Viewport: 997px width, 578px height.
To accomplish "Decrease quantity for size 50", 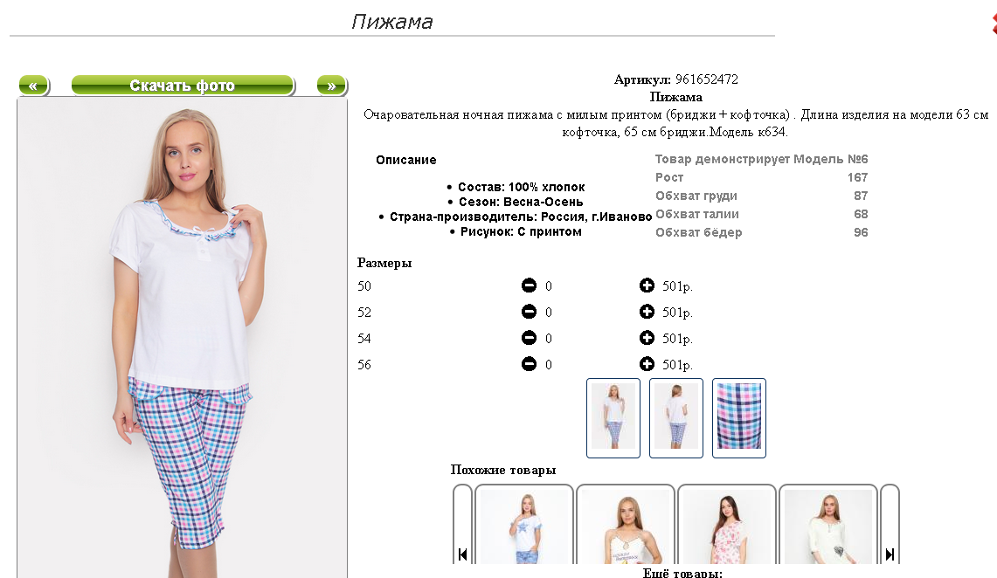I will pos(529,286).
